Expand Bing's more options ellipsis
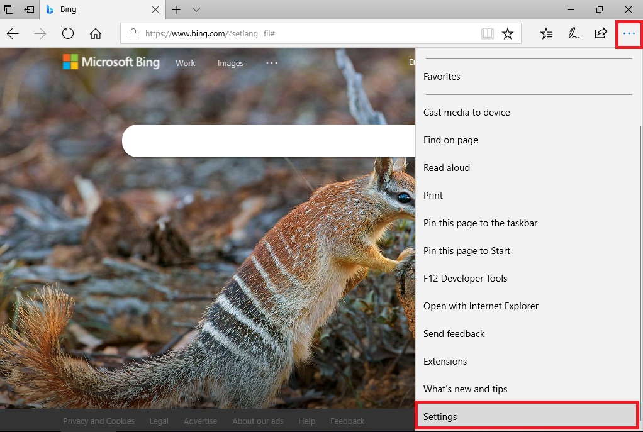643x432 pixels. point(271,63)
